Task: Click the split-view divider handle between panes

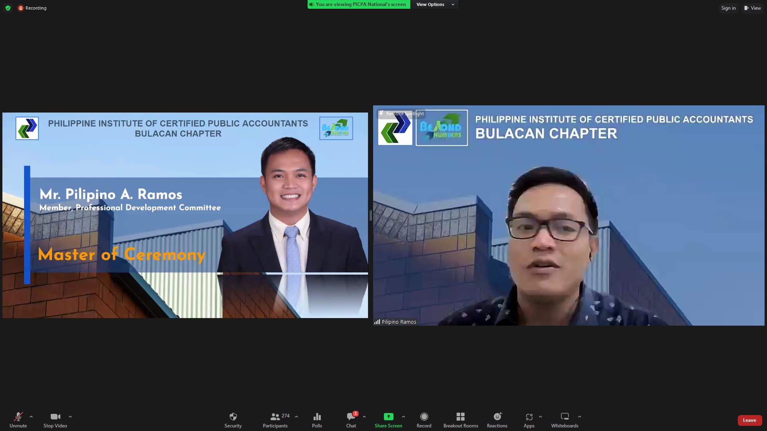Action: pyautogui.click(x=370, y=215)
